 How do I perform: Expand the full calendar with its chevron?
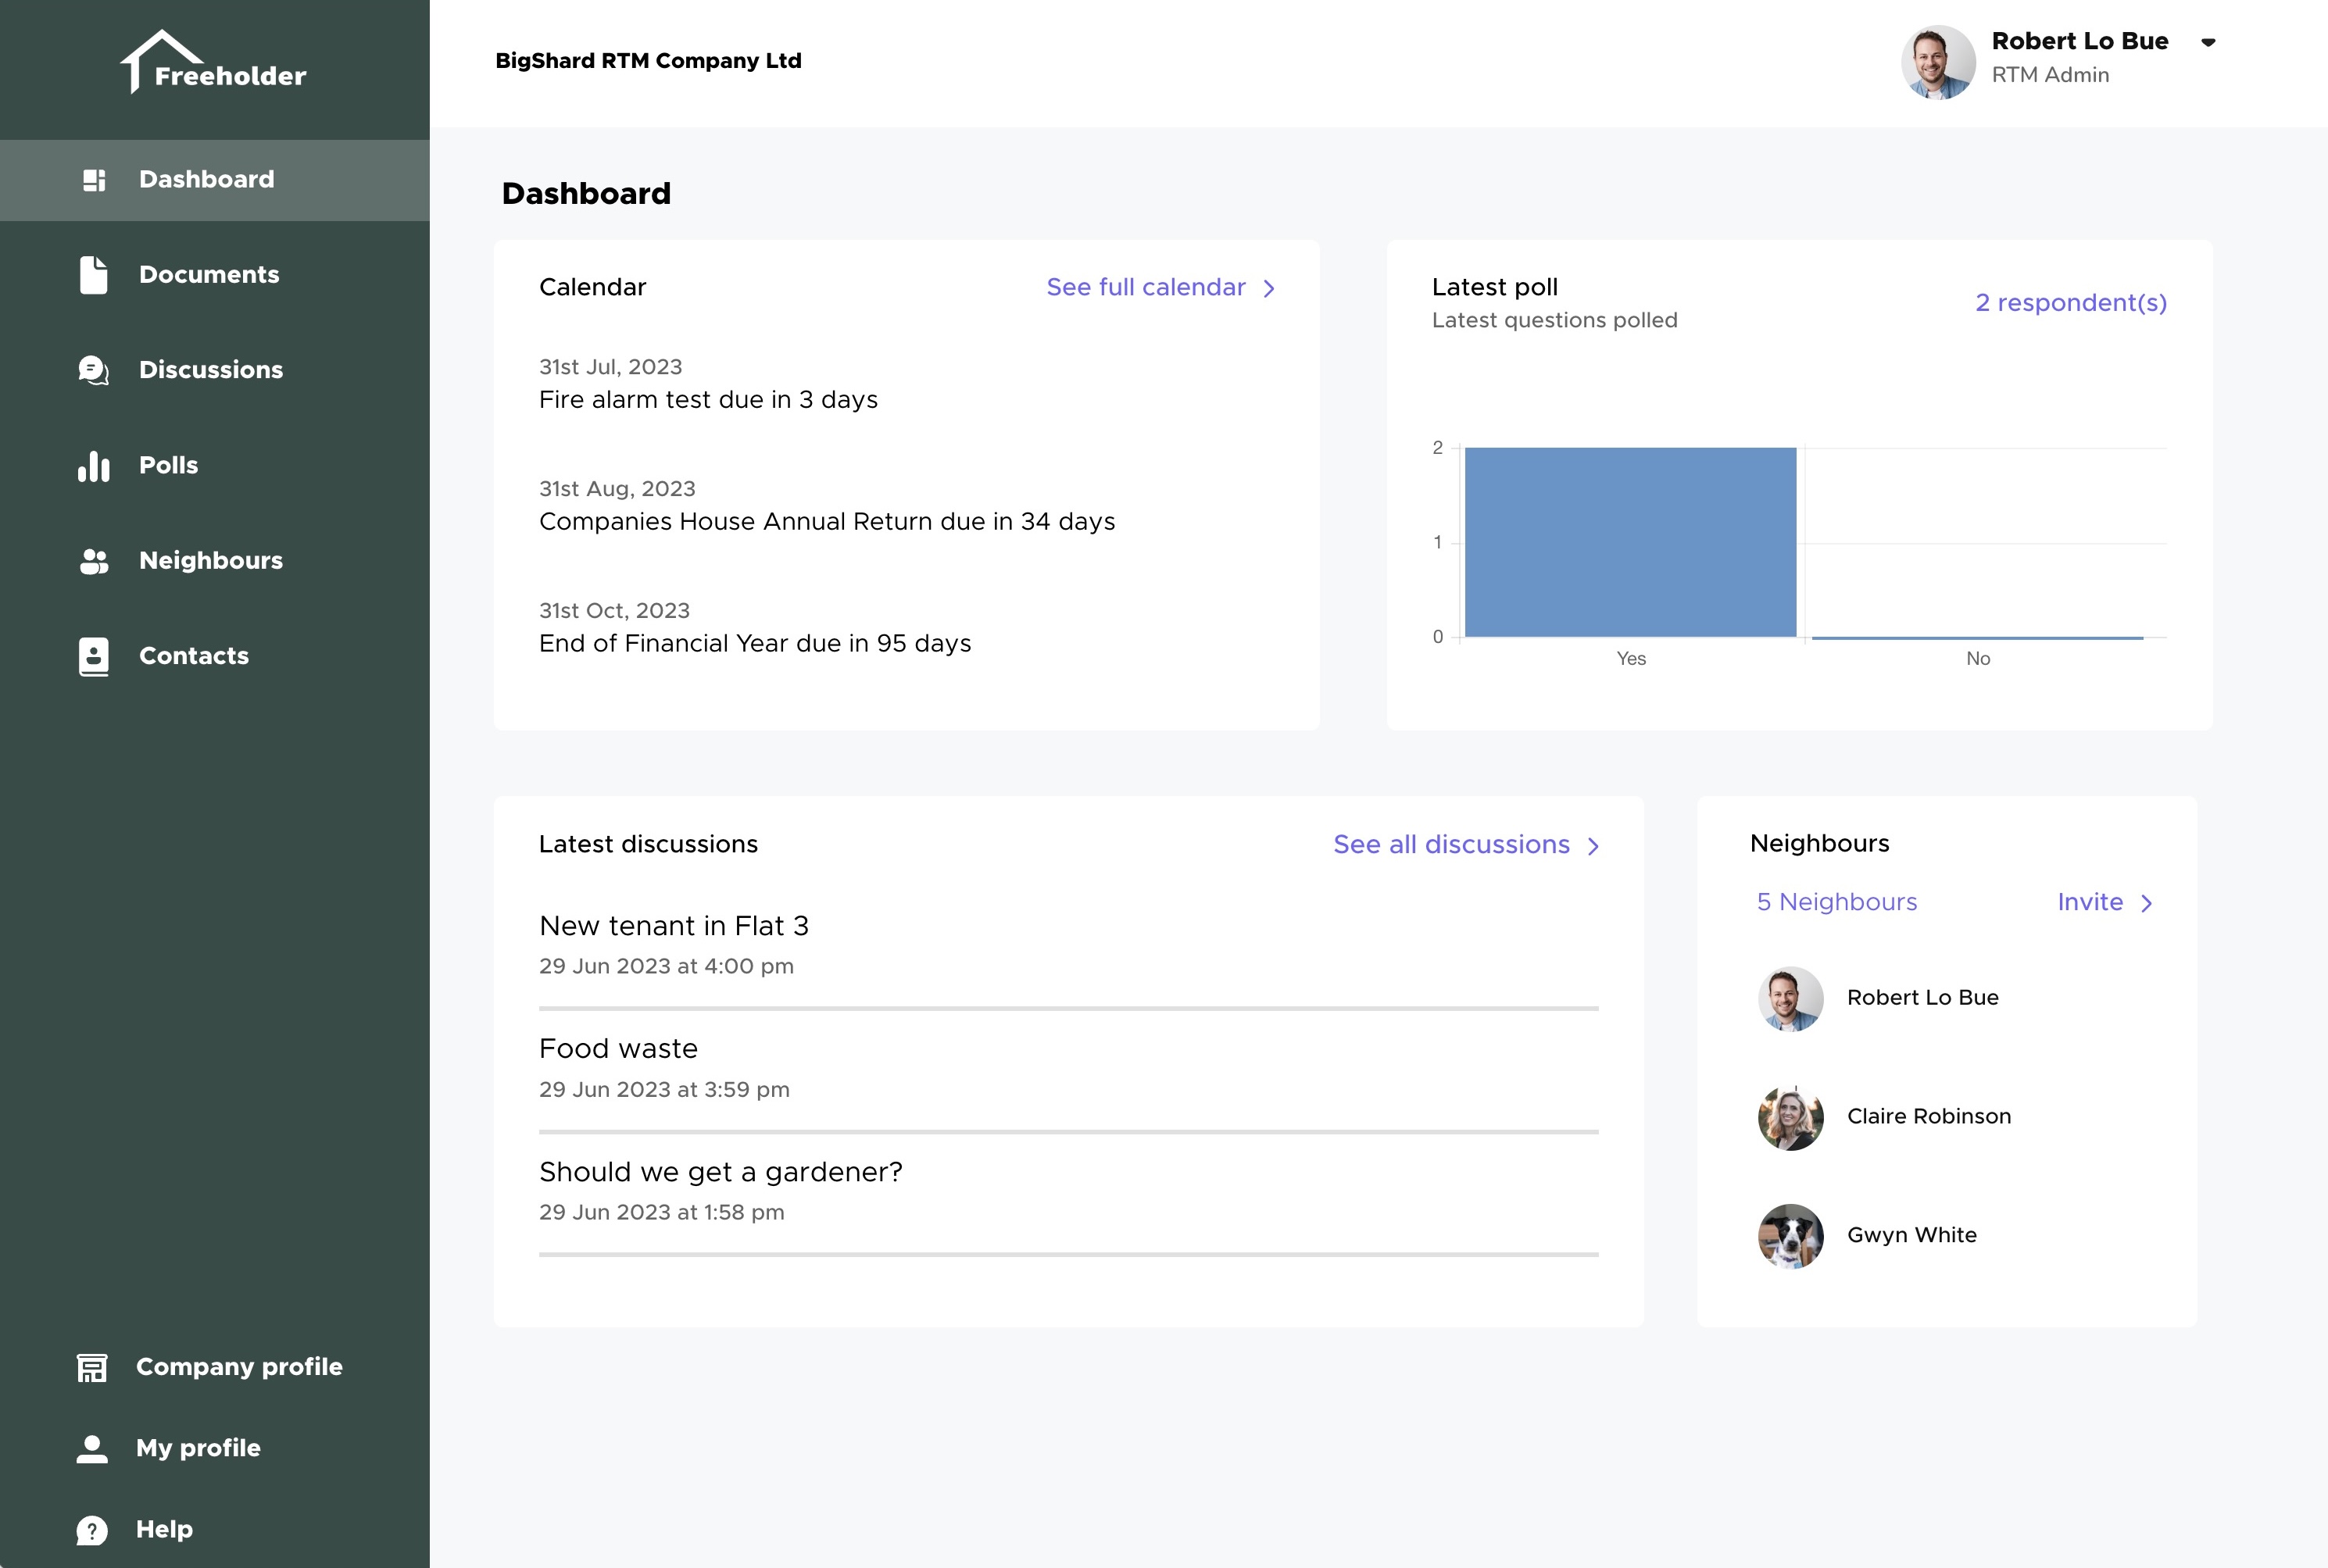[1270, 287]
